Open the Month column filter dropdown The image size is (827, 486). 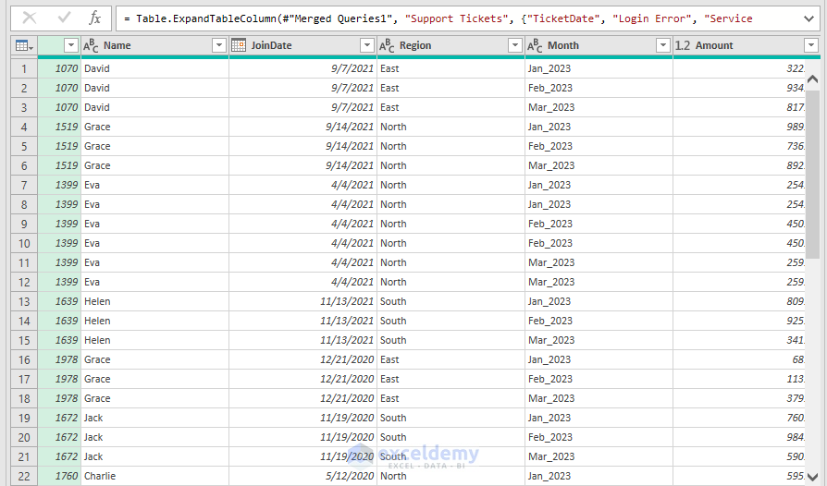[663, 46]
